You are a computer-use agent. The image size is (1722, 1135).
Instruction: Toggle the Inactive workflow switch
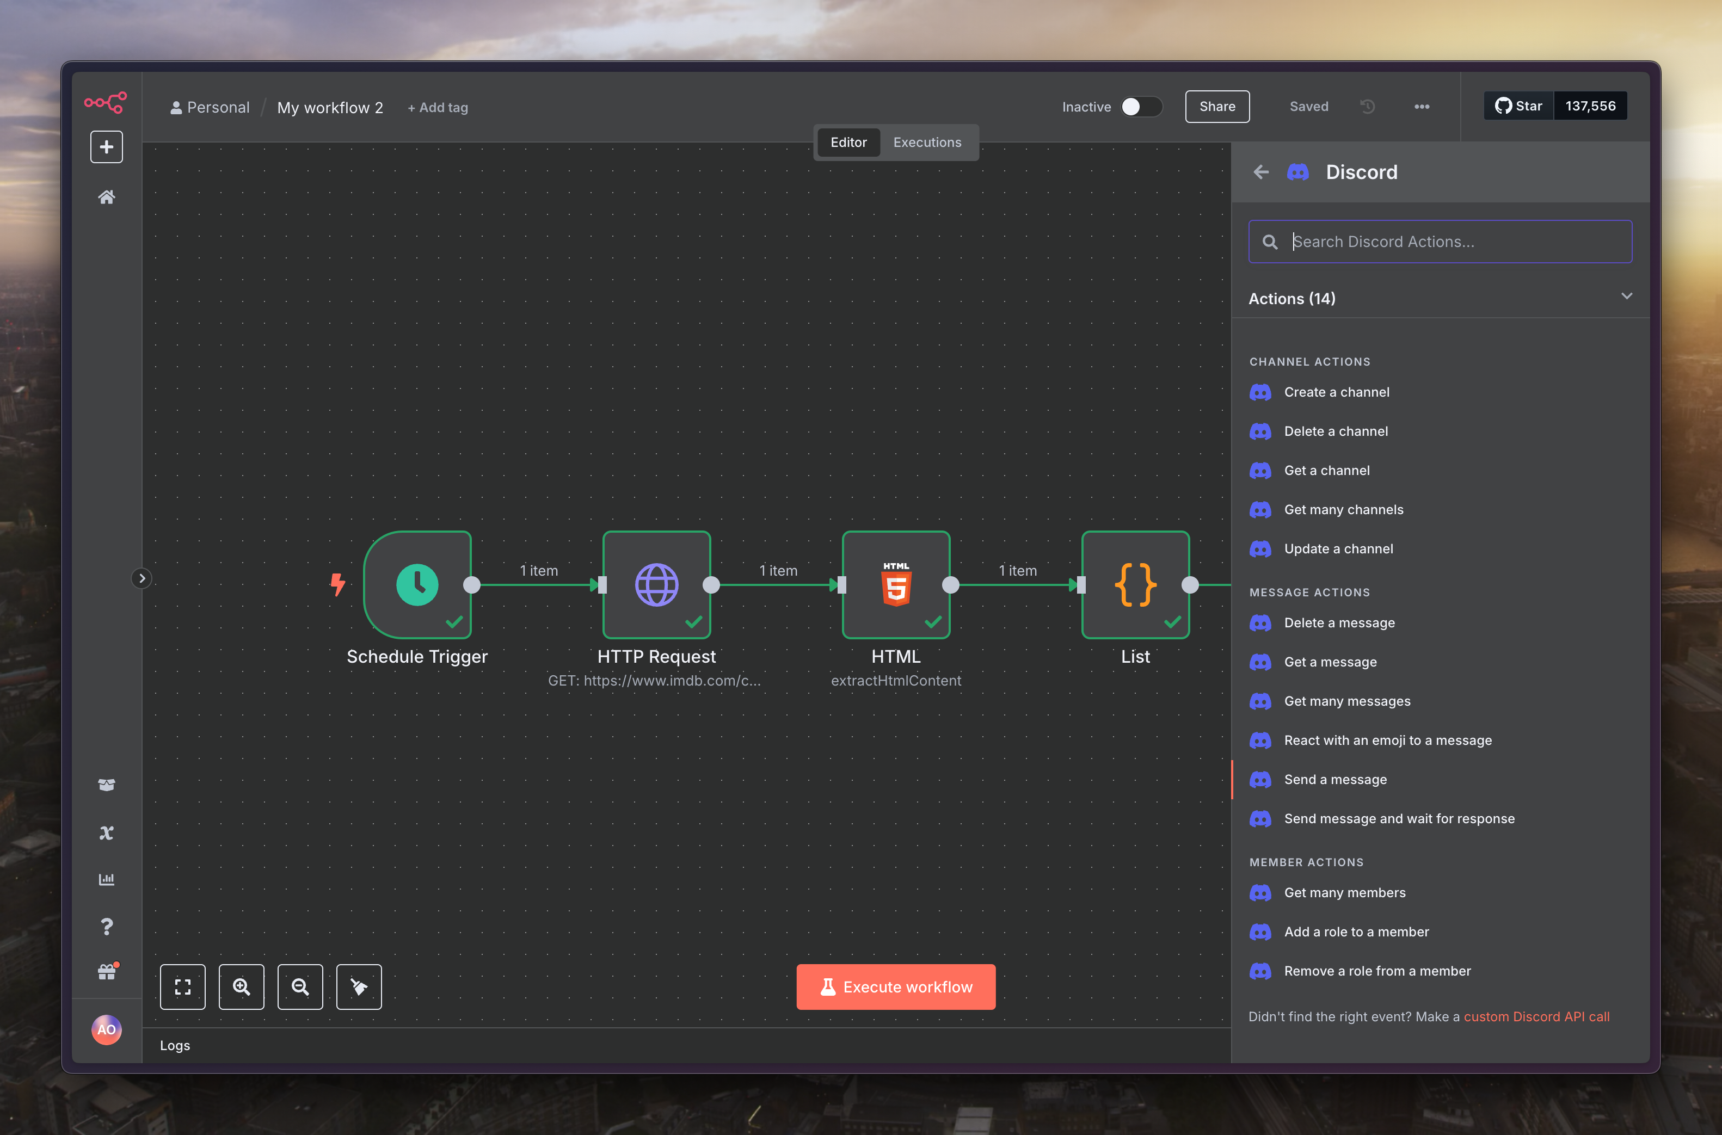click(1141, 107)
